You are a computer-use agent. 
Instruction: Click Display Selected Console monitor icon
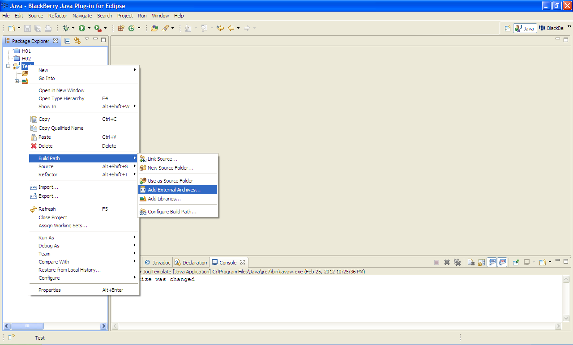coord(527,262)
